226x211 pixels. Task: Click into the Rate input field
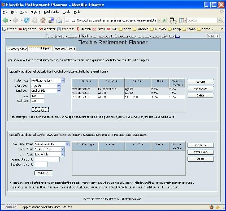pos(37,96)
